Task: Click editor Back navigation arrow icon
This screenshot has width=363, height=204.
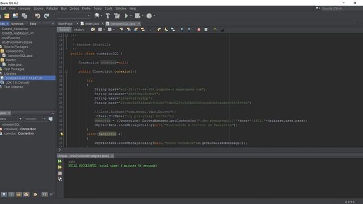Action: [x=182, y=29]
